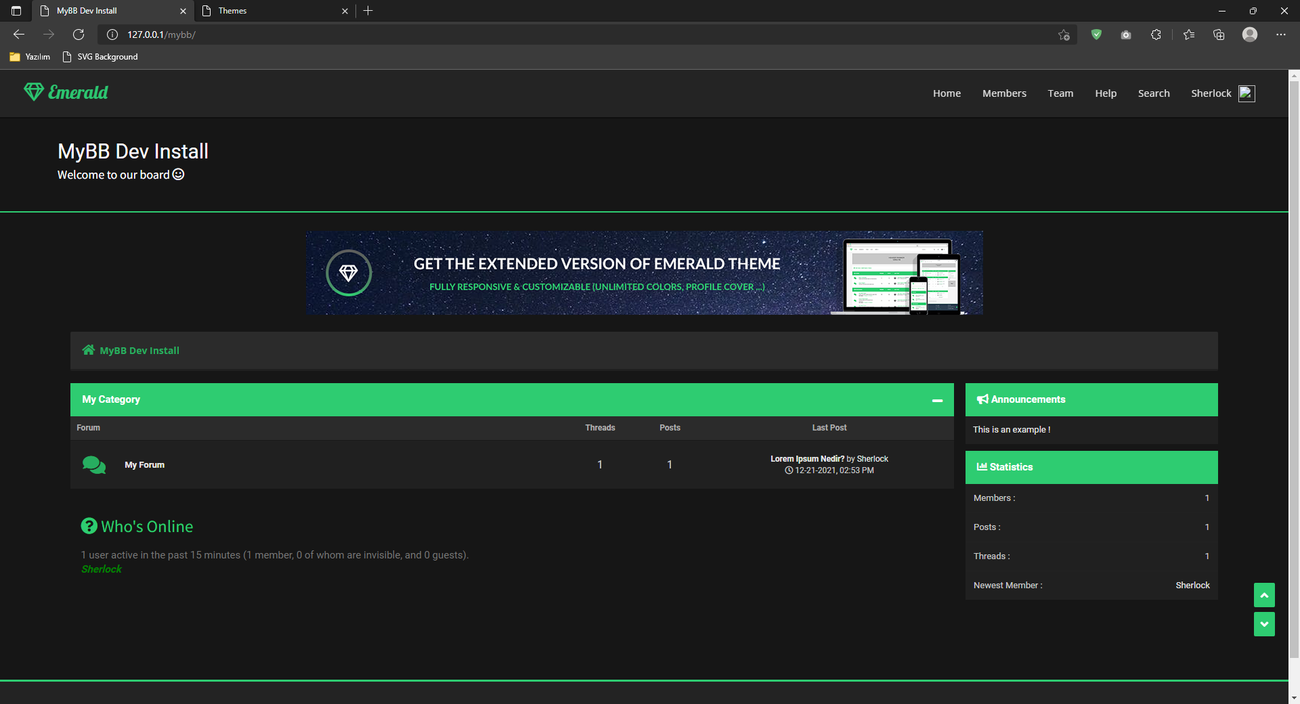Open the Sherlock user avatar image
Viewport: 1300px width, 704px height.
[x=1247, y=93]
